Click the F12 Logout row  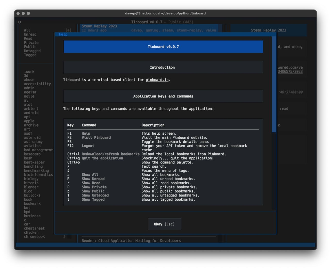point(163,148)
